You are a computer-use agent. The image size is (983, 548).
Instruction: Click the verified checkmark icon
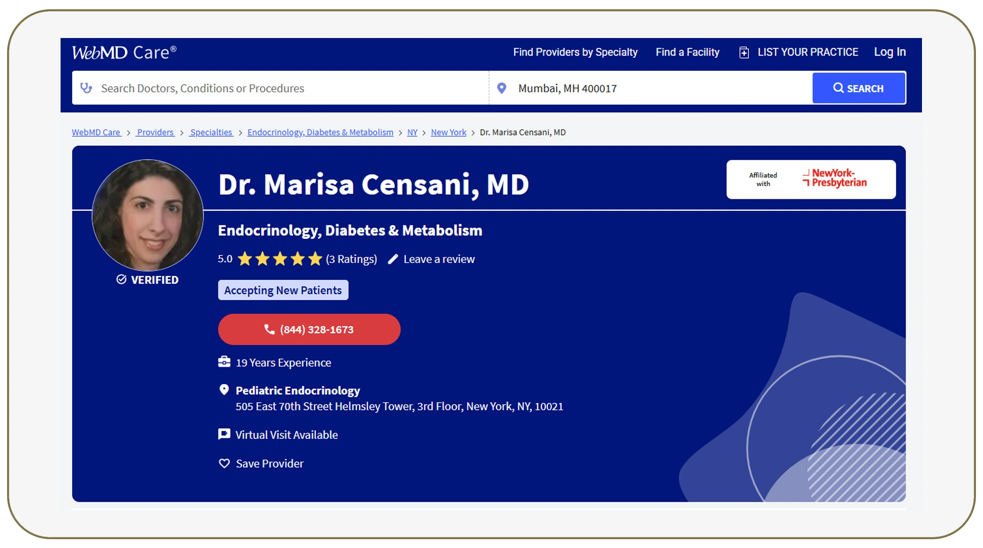[x=121, y=279]
